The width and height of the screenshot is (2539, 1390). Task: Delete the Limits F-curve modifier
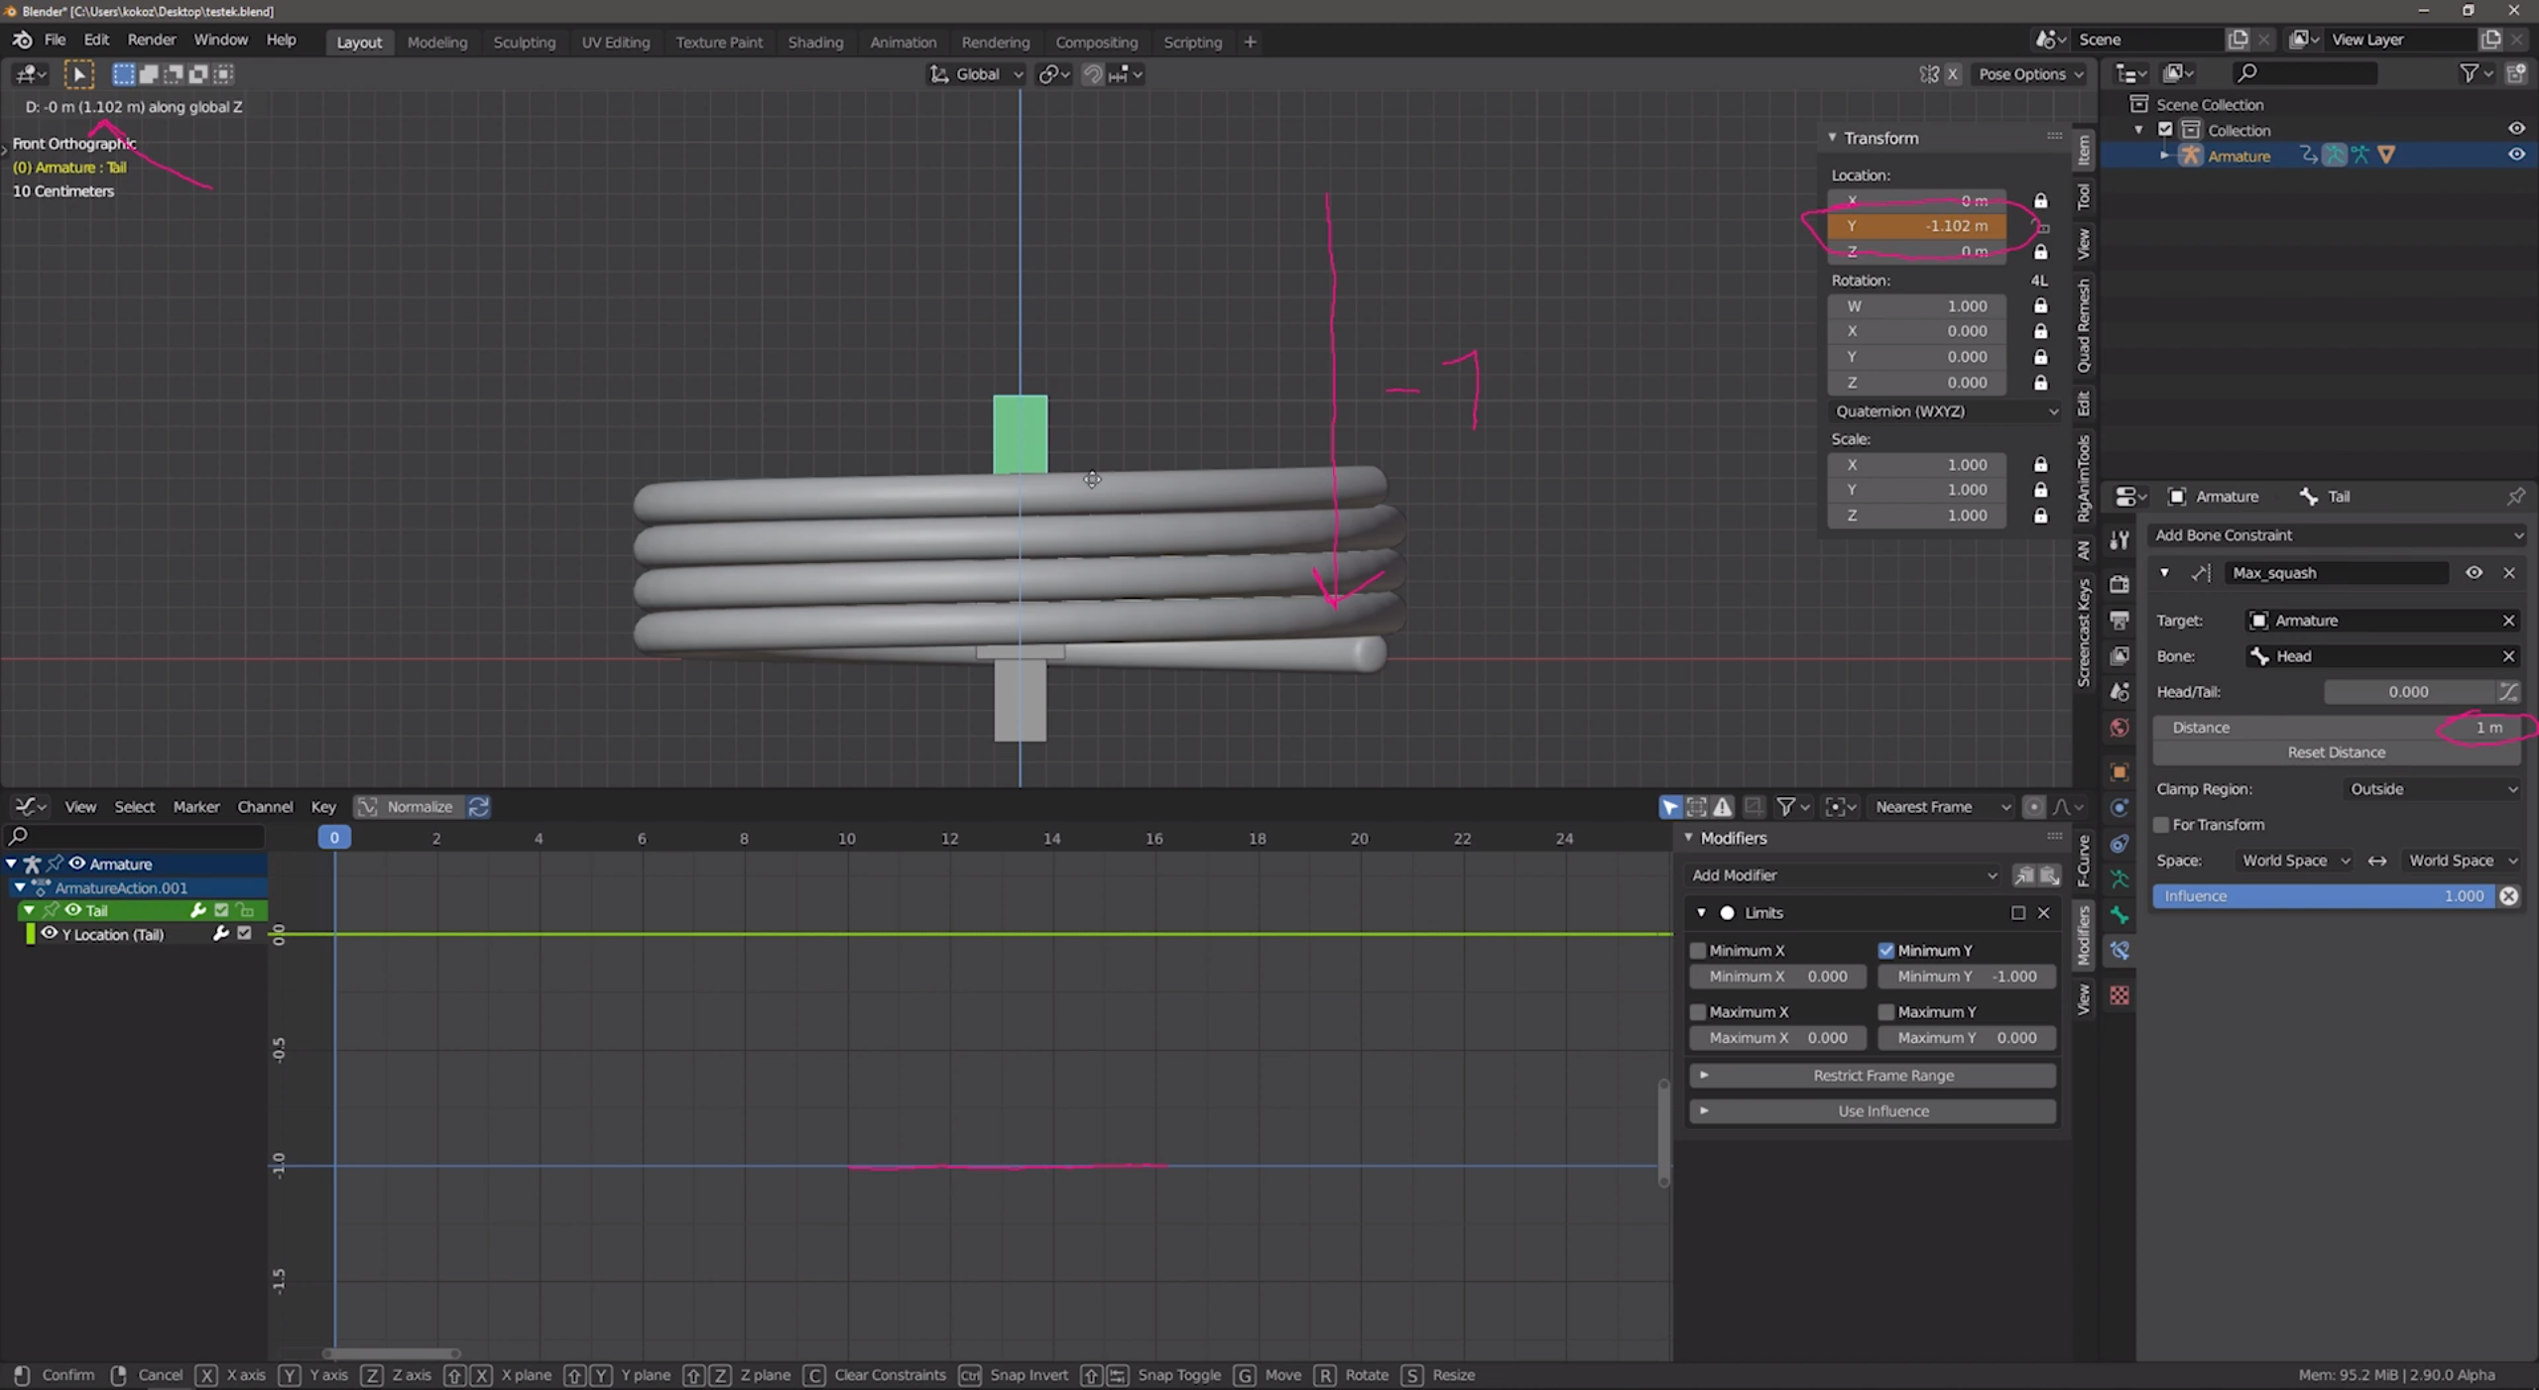(2043, 913)
